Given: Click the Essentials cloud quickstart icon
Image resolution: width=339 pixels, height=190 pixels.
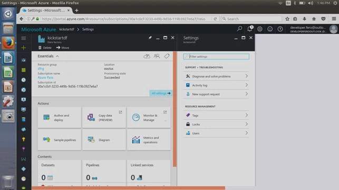Looking at the screenshot, I should coord(147,56).
